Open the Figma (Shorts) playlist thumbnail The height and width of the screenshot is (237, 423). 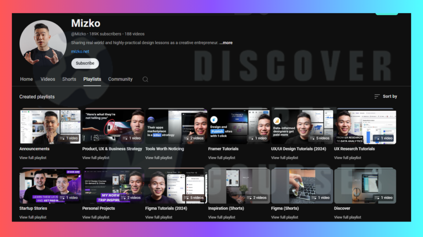(302, 186)
